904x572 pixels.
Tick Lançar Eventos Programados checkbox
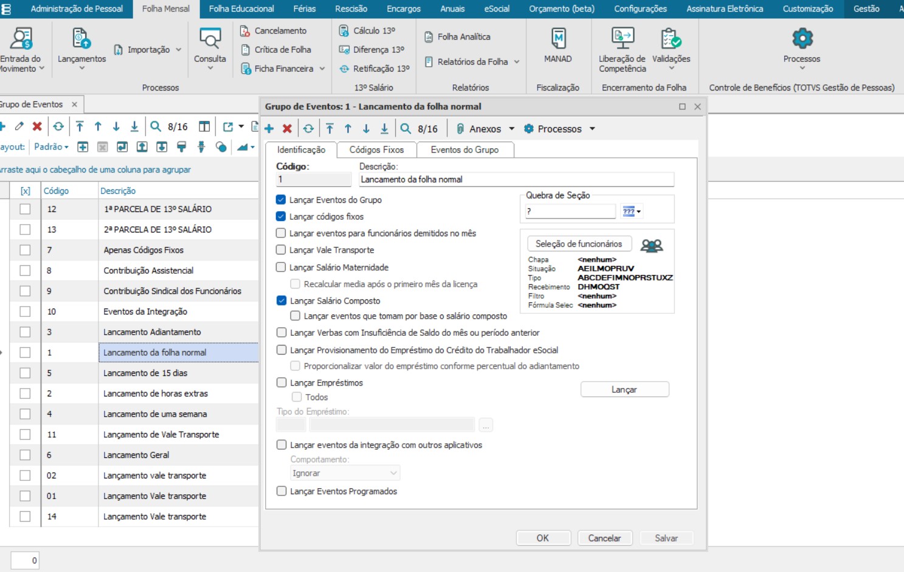click(x=281, y=491)
